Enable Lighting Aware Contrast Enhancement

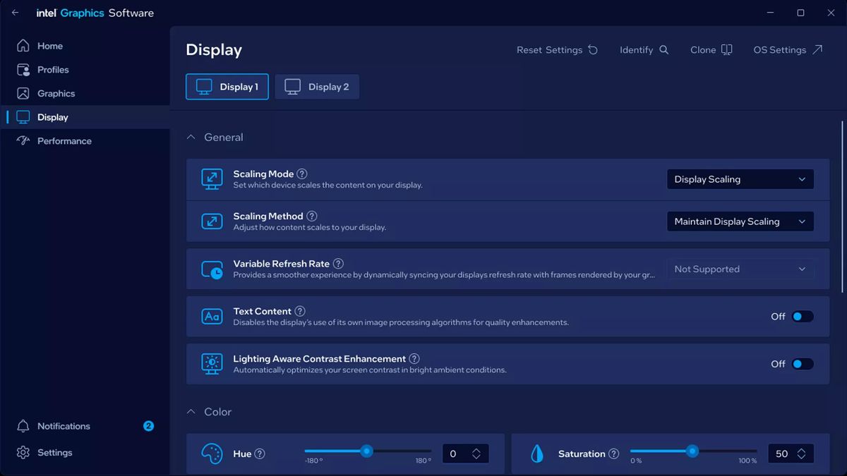click(803, 364)
